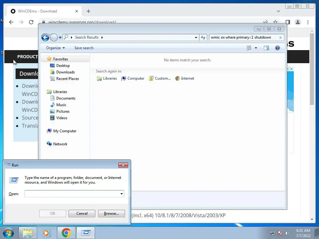
Task: Search again in Custom location
Action: click(160, 78)
